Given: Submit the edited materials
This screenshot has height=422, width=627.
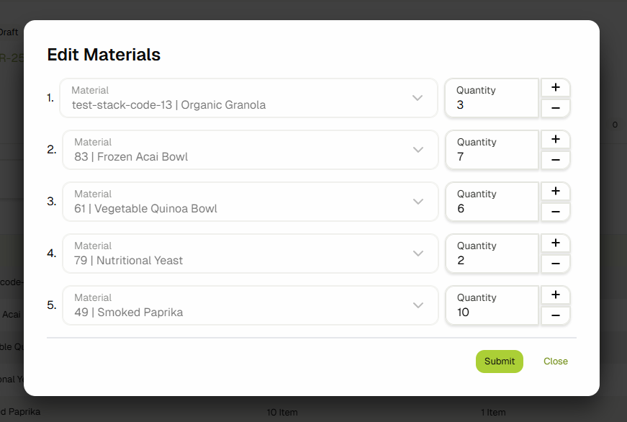Looking at the screenshot, I should [499, 362].
